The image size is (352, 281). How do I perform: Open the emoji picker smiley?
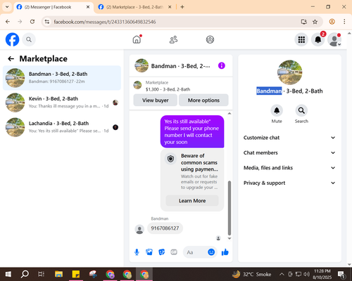(x=211, y=252)
